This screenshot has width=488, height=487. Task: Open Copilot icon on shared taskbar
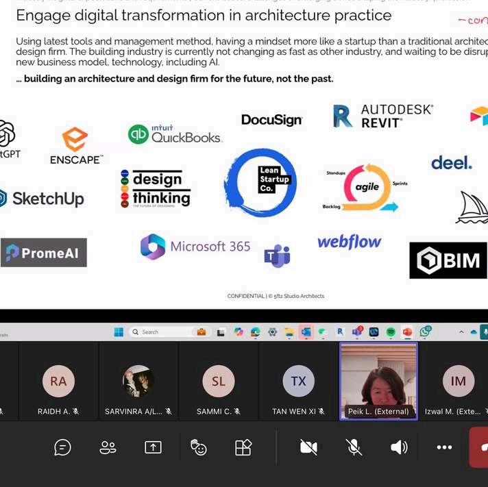tap(239, 332)
